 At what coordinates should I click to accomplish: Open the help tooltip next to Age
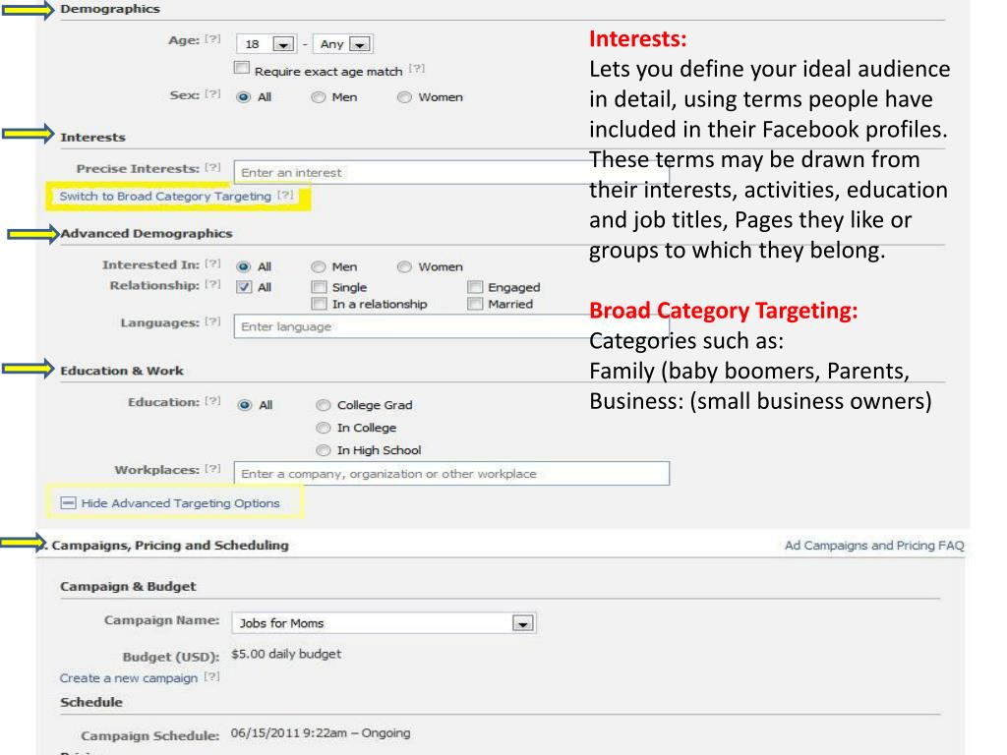tap(212, 39)
